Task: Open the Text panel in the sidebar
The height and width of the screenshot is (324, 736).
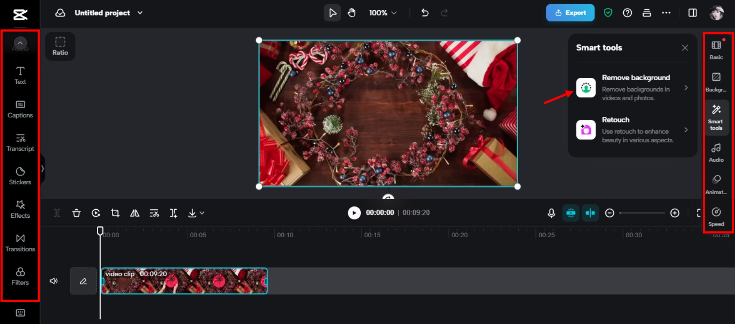Action: pyautogui.click(x=20, y=76)
